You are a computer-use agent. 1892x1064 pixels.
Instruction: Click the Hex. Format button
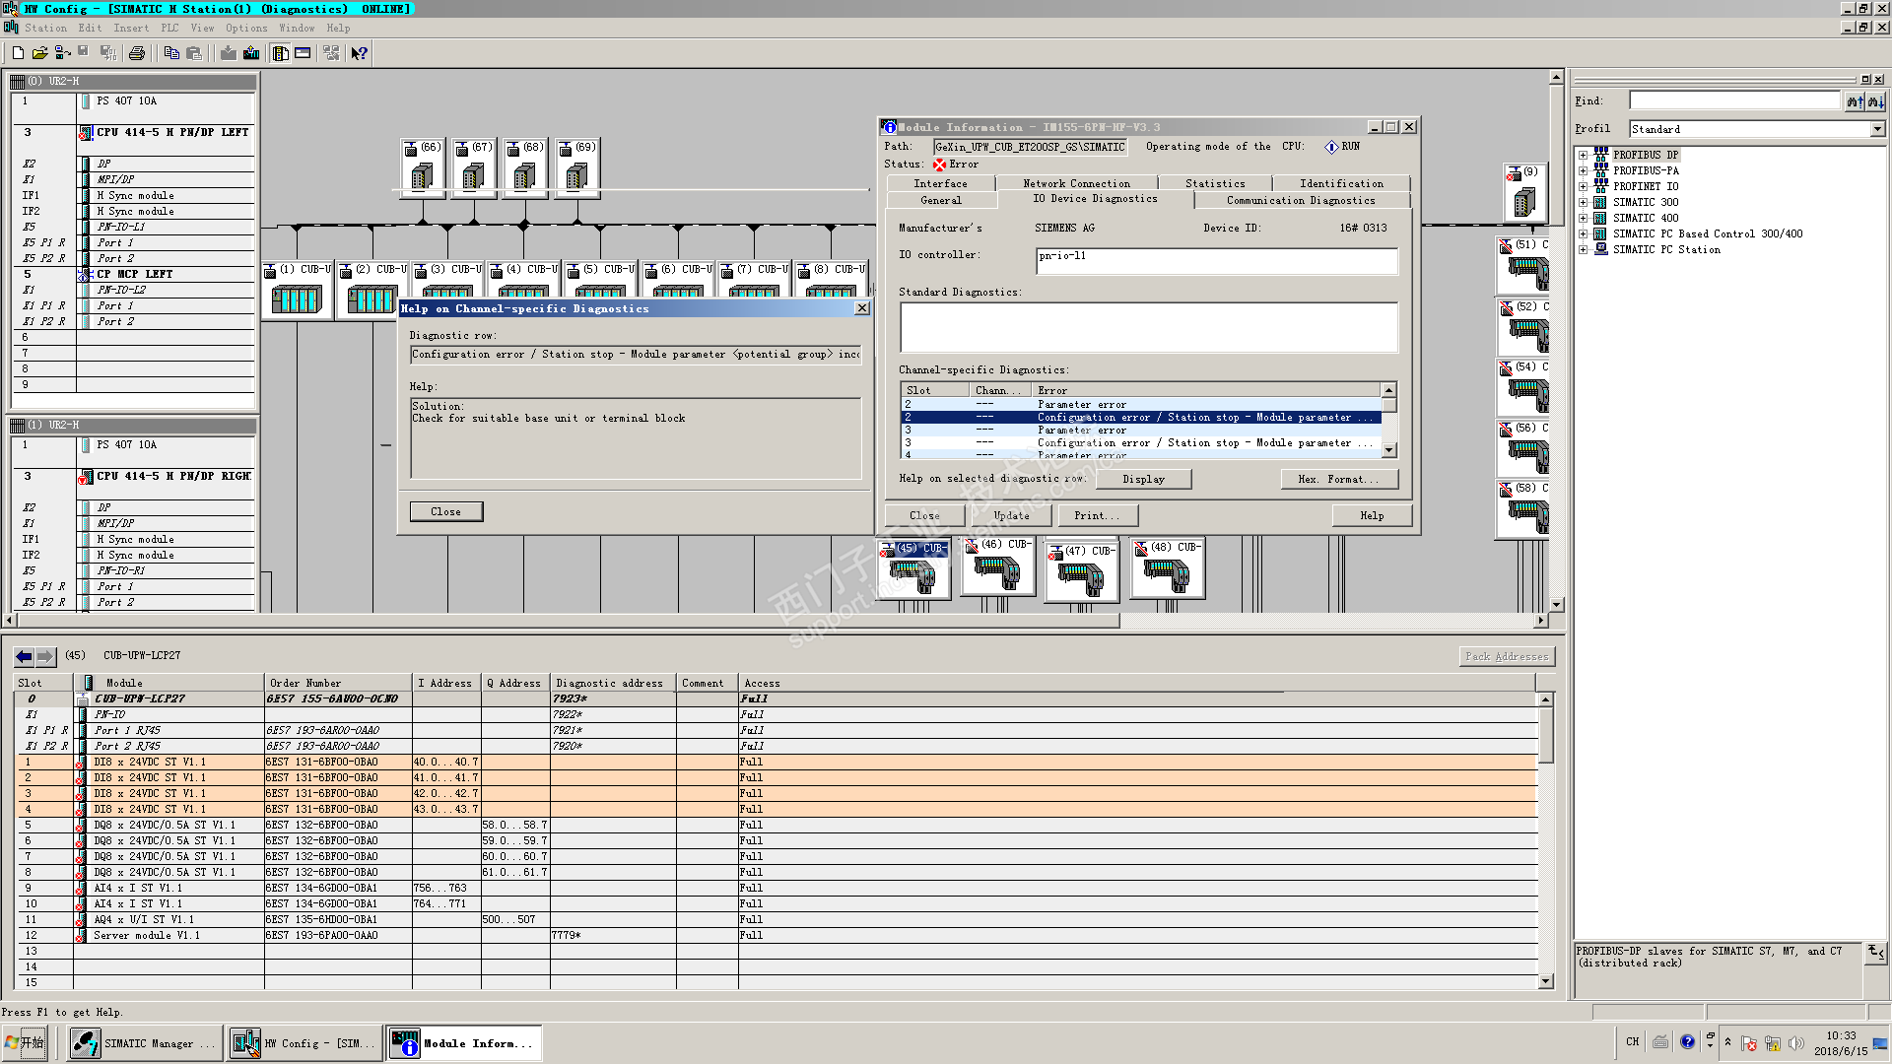[1338, 479]
